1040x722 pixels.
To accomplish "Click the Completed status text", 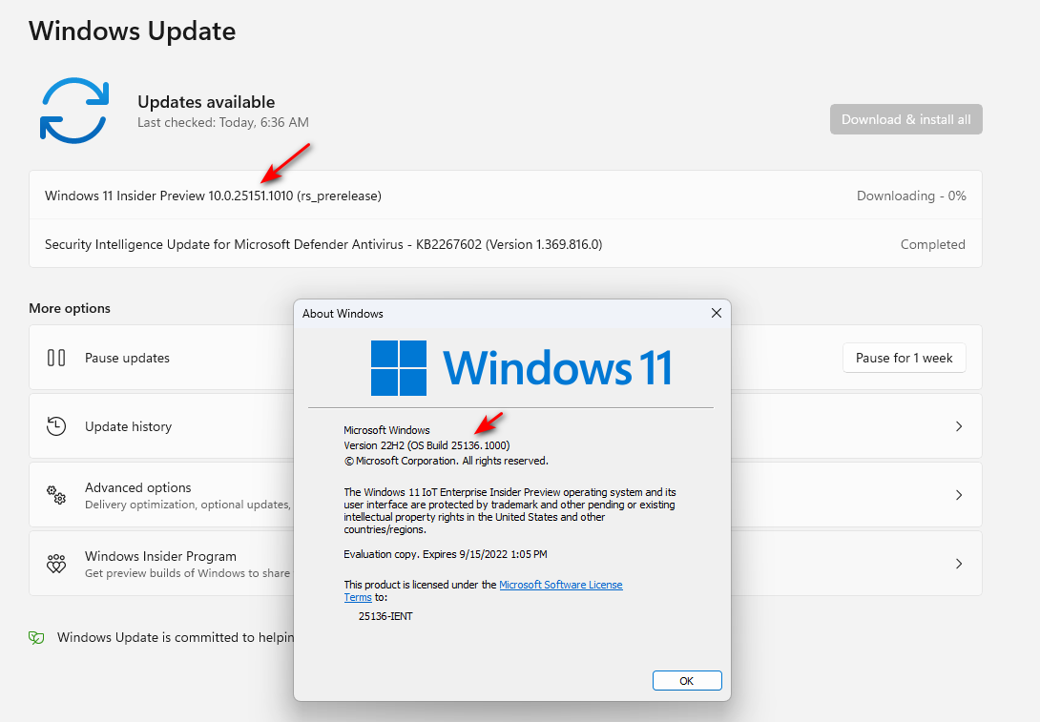I will coord(932,244).
